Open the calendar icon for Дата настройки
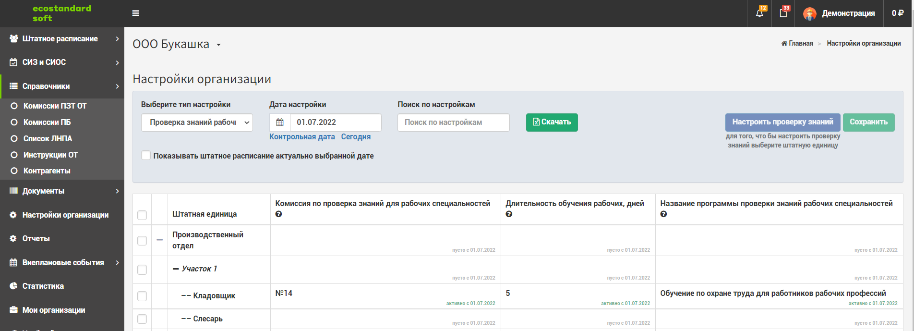 (x=280, y=123)
